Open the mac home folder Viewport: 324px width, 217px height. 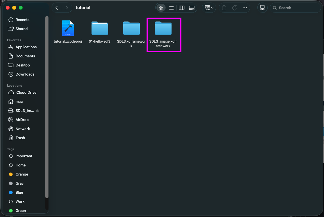coord(19,102)
